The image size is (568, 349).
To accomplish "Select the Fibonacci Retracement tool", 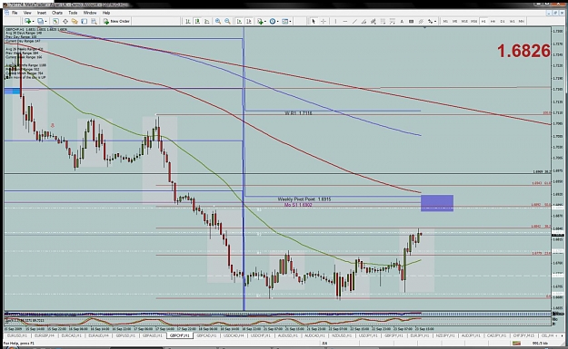I will click(383, 22).
